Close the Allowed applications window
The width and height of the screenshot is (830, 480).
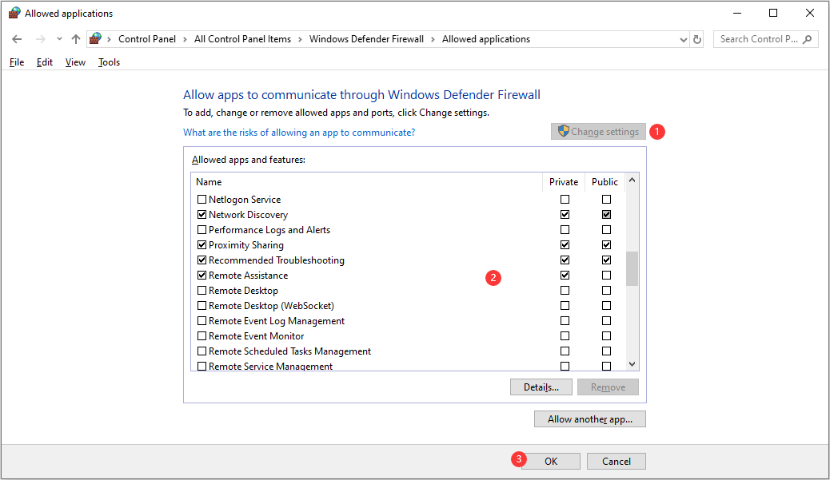point(810,14)
